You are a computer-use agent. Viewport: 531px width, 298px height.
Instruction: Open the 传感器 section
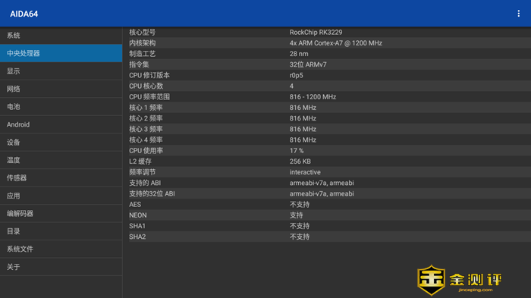61,177
